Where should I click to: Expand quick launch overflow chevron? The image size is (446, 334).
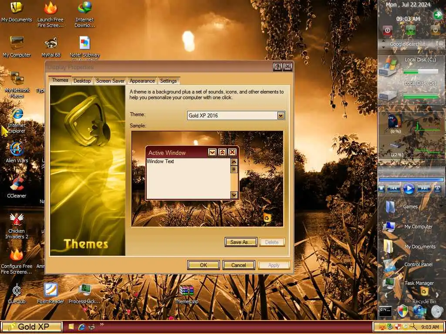coord(102,324)
